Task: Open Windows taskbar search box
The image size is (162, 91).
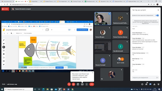Action: [19, 89]
